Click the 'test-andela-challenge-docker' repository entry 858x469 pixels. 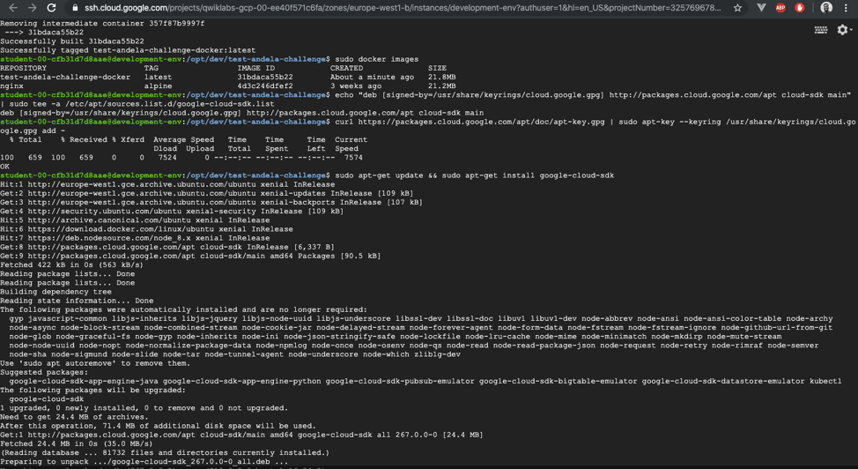coord(65,78)
